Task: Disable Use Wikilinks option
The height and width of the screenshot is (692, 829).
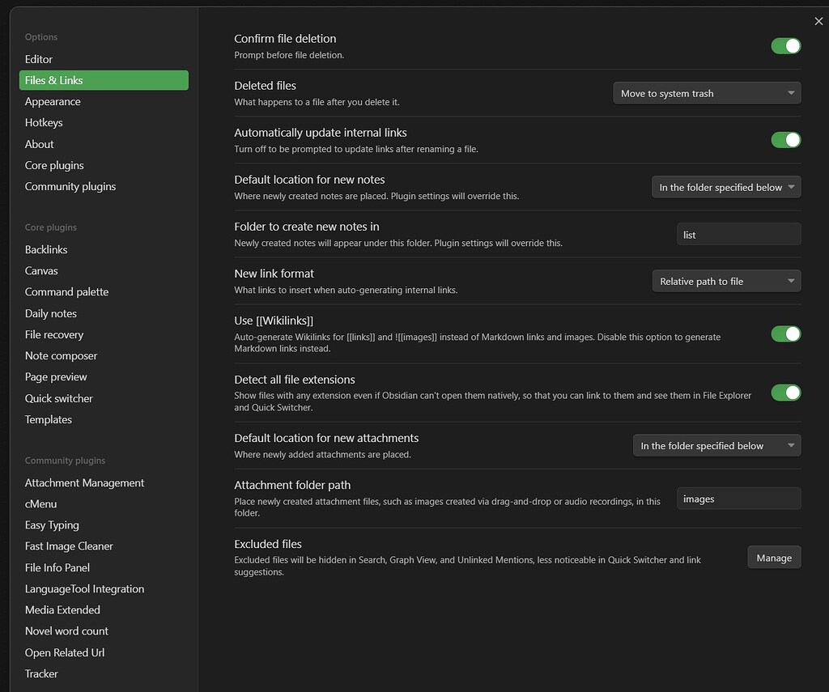Action: [785, 333]
